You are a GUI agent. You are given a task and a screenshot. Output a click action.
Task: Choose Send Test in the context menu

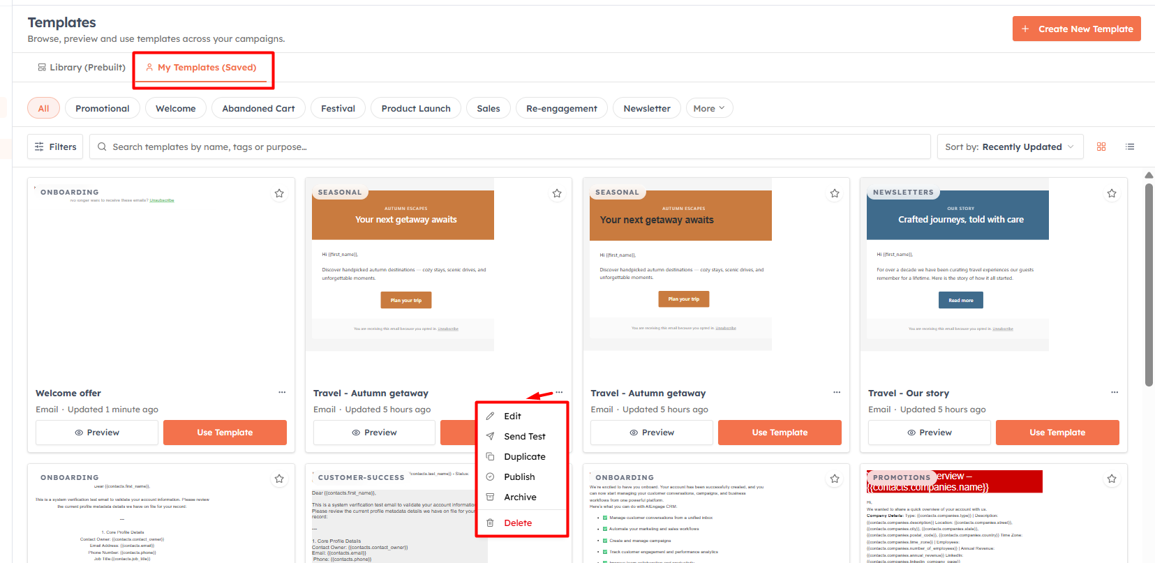(x=522, y=436)
